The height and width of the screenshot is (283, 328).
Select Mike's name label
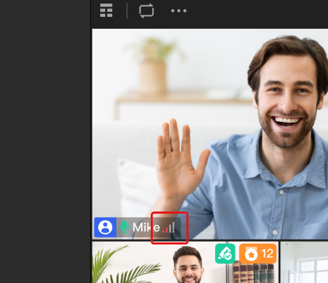coord(146,228)
